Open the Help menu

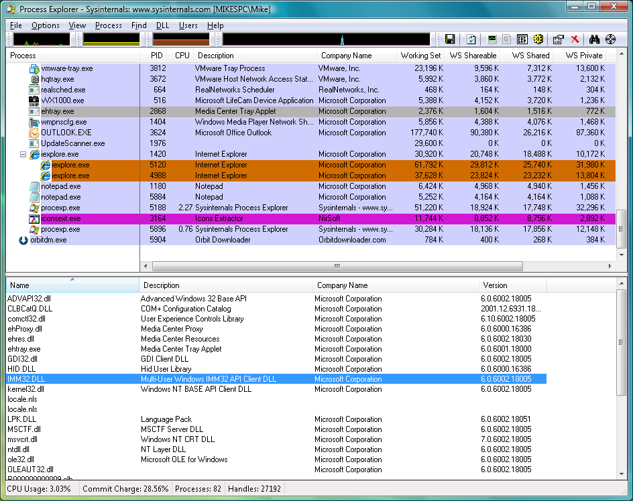(x=215, y=25)
